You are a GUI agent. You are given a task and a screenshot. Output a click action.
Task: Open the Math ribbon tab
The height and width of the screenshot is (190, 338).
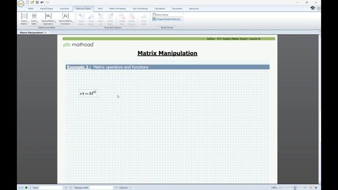click(x=31, y=8)
